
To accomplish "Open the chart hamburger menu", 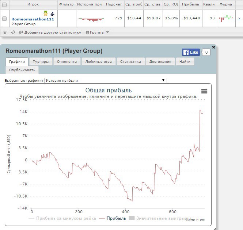I will tap(204, 91).
